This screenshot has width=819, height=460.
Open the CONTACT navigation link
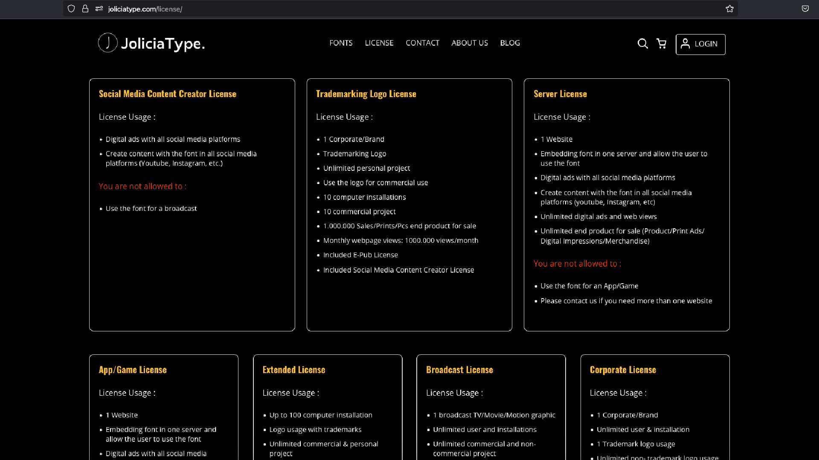coord(422,43)
